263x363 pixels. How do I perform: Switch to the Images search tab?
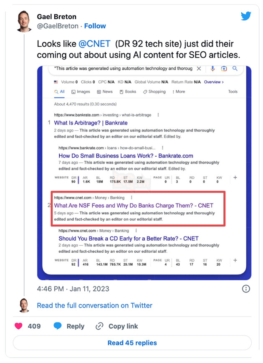(x=81, y=91)
